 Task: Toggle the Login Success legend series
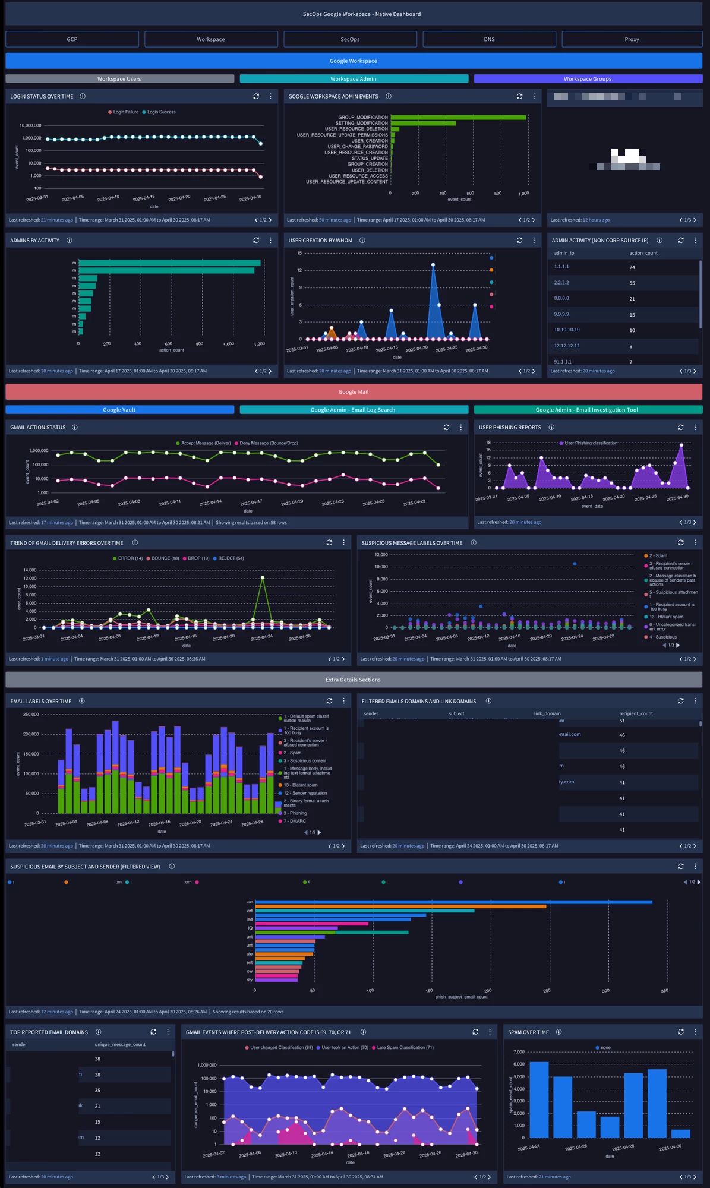click(x=159, y=112)
